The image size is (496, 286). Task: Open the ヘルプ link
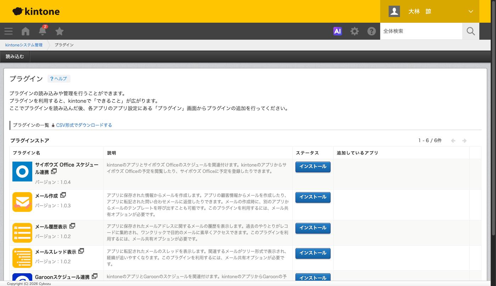coord(59,79)
